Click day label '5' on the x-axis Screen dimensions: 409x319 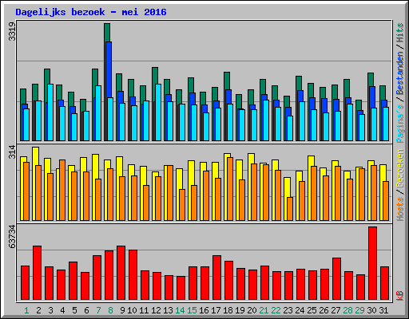coord(74,310)
